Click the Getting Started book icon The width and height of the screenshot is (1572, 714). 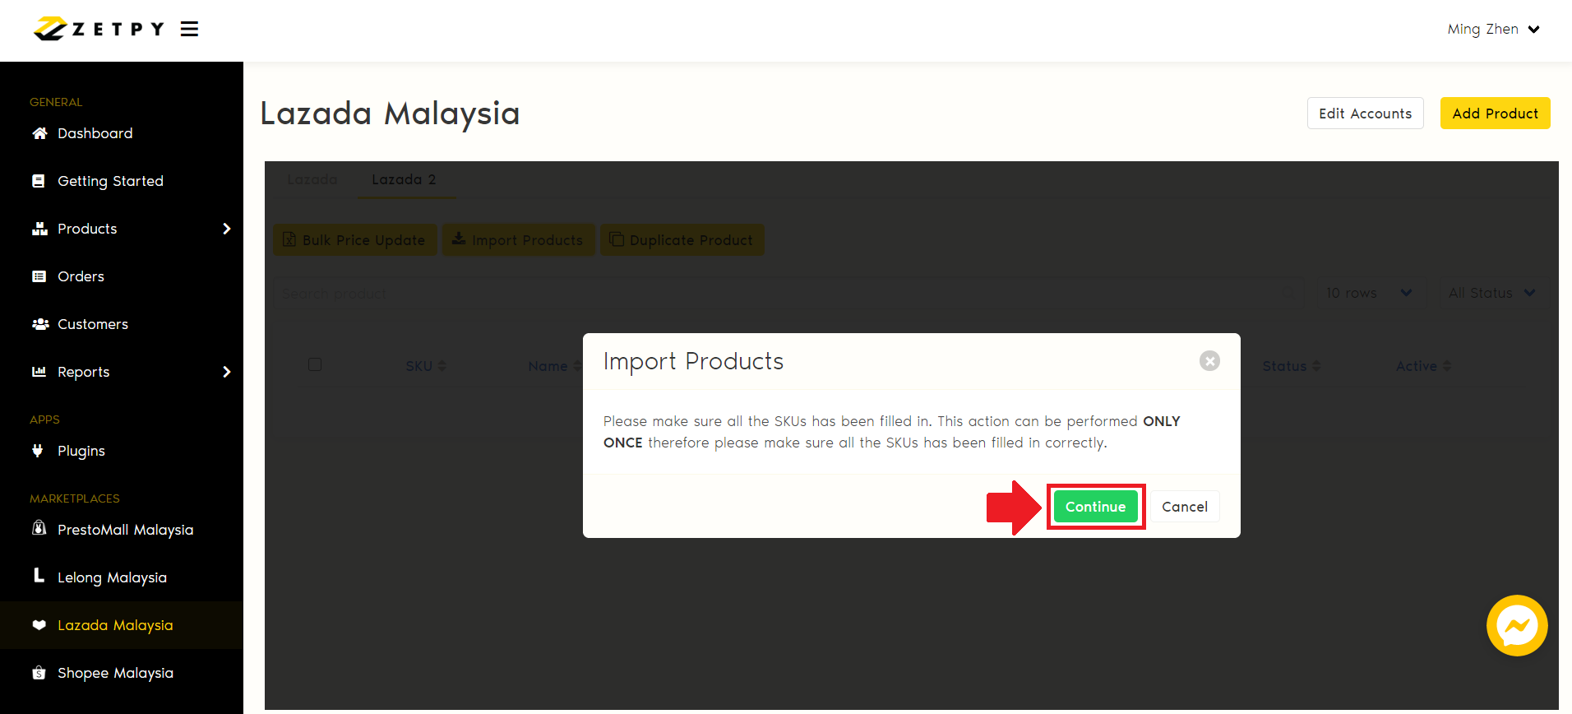(39, 181)
